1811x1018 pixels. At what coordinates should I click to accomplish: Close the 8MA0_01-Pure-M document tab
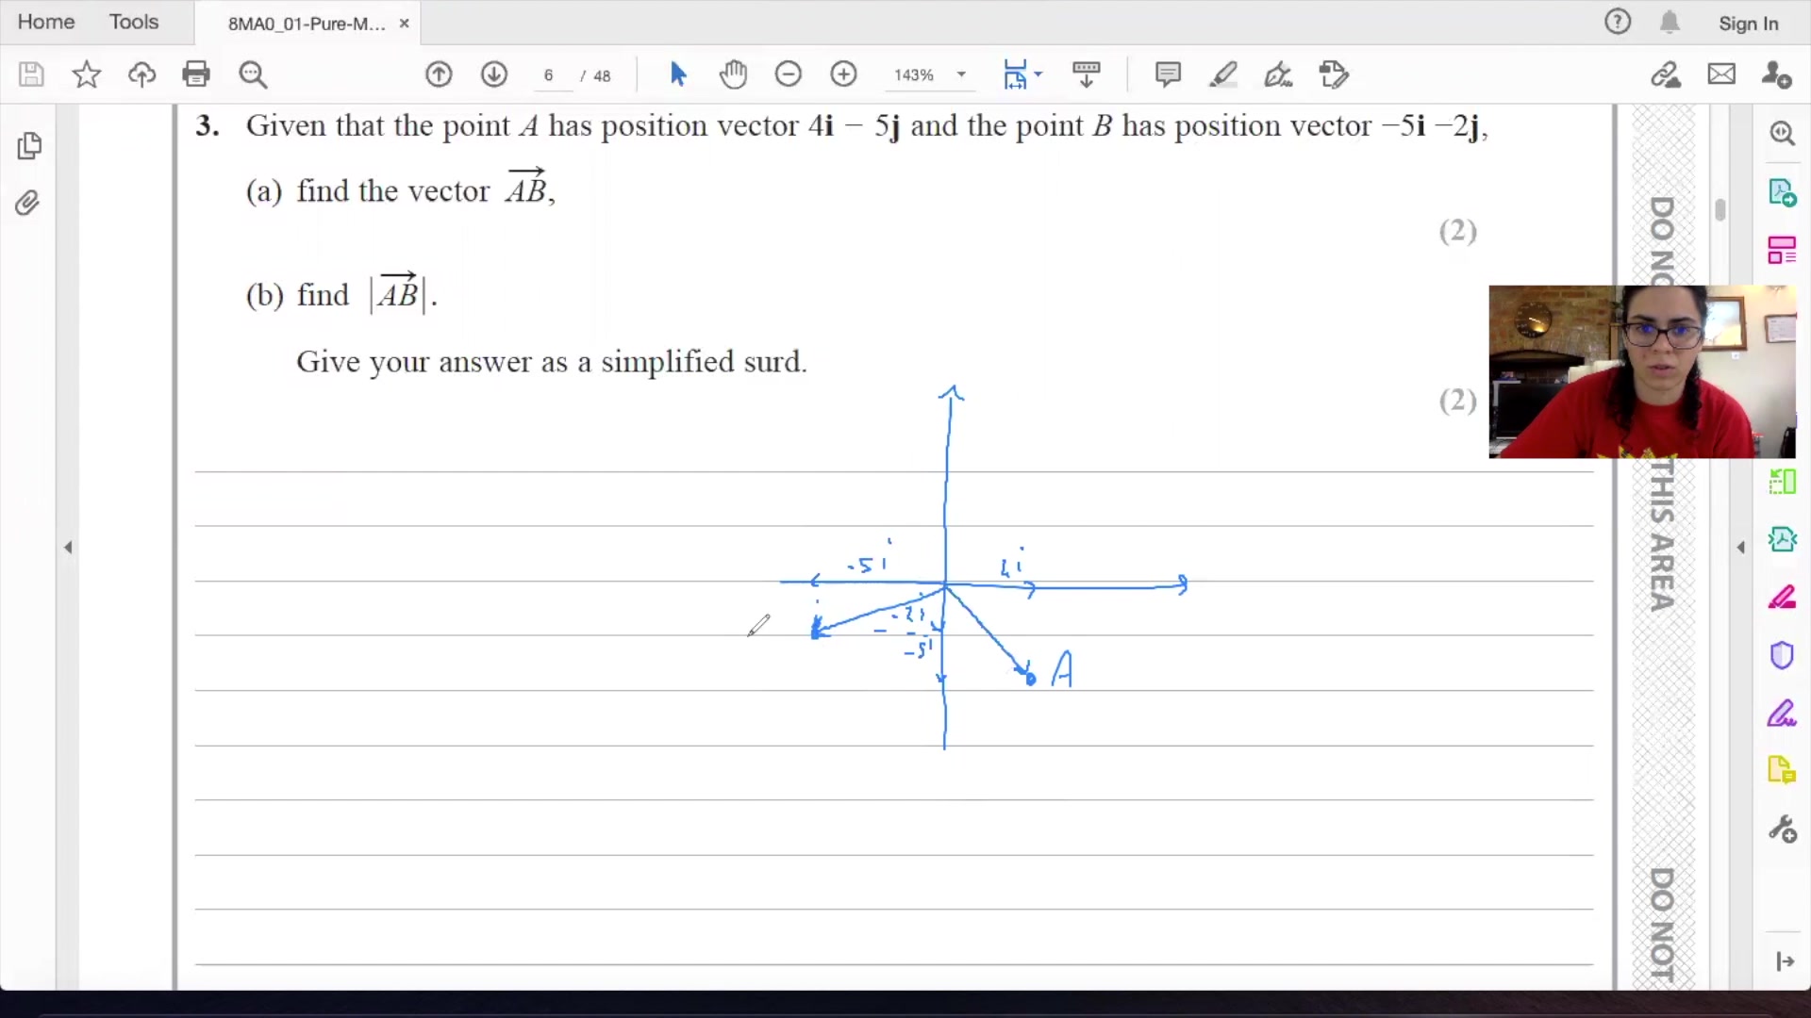(x=404, y=24)
